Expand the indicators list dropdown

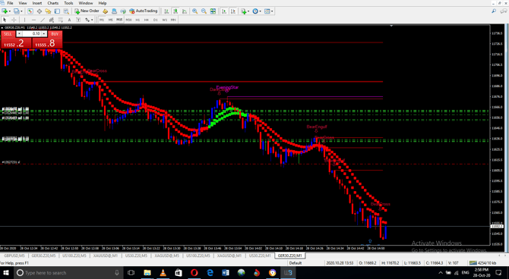pyautogui.click(x=248, y=11)
